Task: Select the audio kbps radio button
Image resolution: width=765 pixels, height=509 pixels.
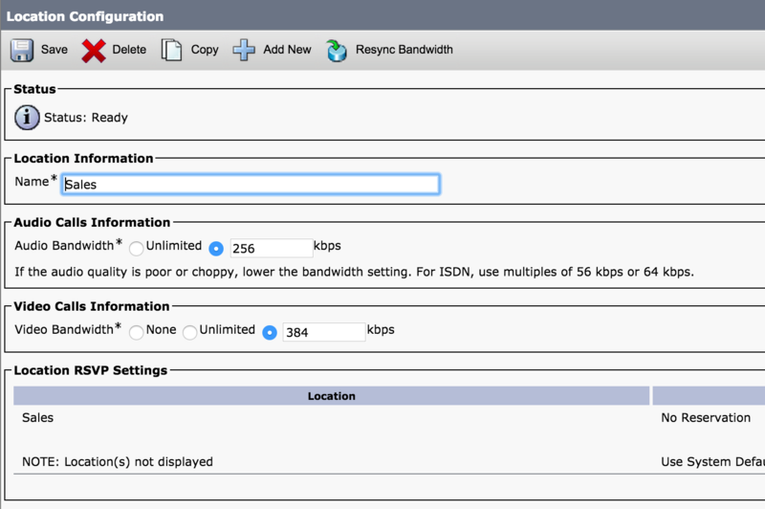Action: 216,249
